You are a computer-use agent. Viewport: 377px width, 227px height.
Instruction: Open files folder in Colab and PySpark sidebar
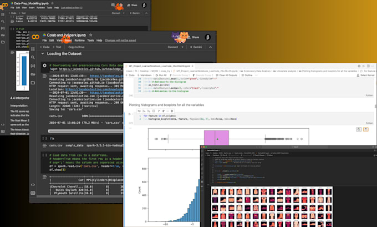tap(33, 83)
